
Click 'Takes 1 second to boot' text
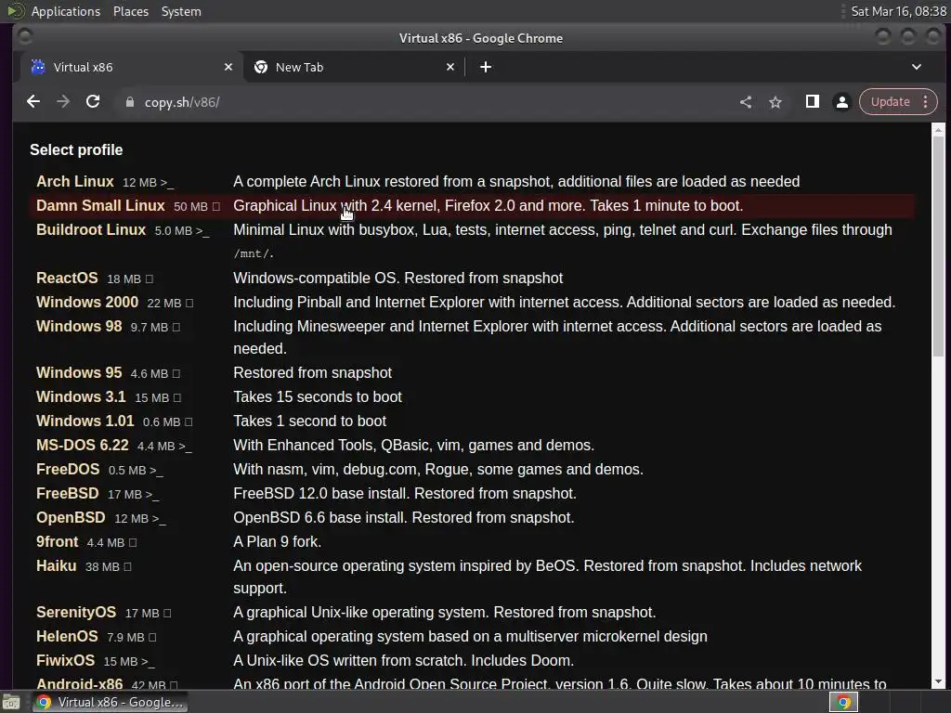(x=309, y=421)
